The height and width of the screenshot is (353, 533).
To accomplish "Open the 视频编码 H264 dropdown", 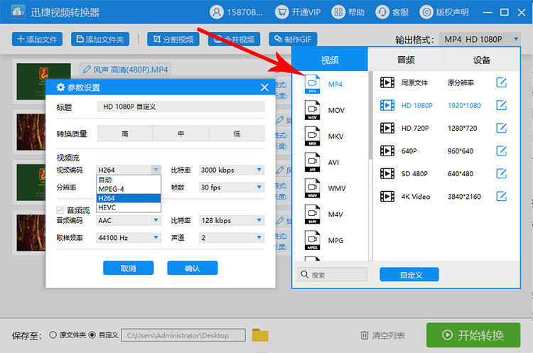I will (129, 170).
